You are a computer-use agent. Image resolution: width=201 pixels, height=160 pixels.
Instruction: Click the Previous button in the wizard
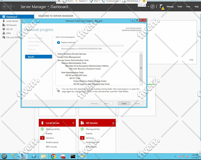(94, 103)
